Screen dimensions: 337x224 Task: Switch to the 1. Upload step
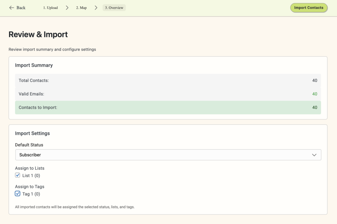[x=50, y=7]
